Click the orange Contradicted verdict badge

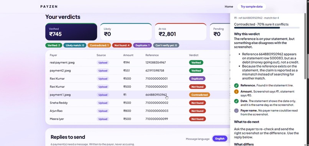[199, 95]
